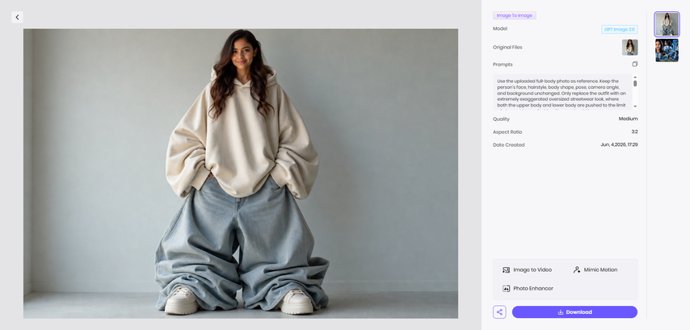Click the 'Model' label
690x330 pixels.
click(x=500, y=28)
